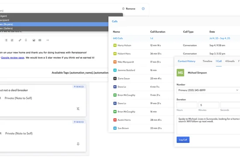Sort by the Call Type column header
The image size is (240, 159).
tap(188, 32)
